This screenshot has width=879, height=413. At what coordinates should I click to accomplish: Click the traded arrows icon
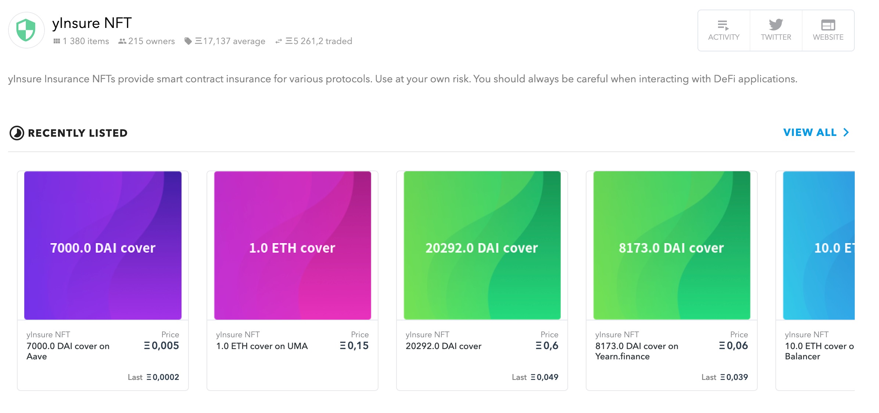tap(279, 41)
